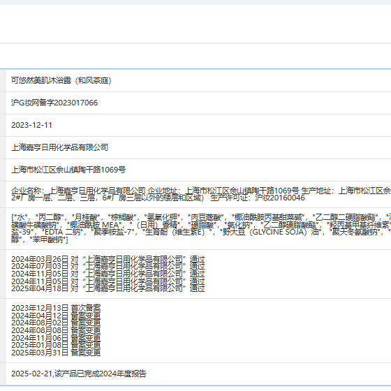Click the 2024年03月26日 inspection entry
The height and width of the screenshot is (391, 391).
coord(108,259)
